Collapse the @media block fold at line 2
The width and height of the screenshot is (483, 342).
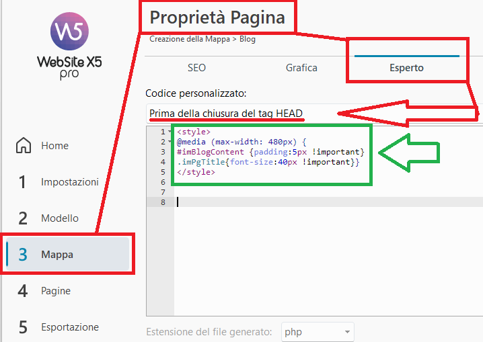click(x=170, y=142)
